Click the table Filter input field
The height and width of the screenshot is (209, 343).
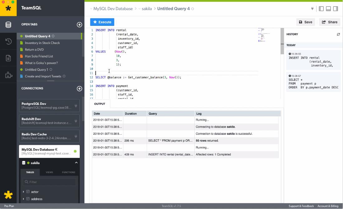49,182
